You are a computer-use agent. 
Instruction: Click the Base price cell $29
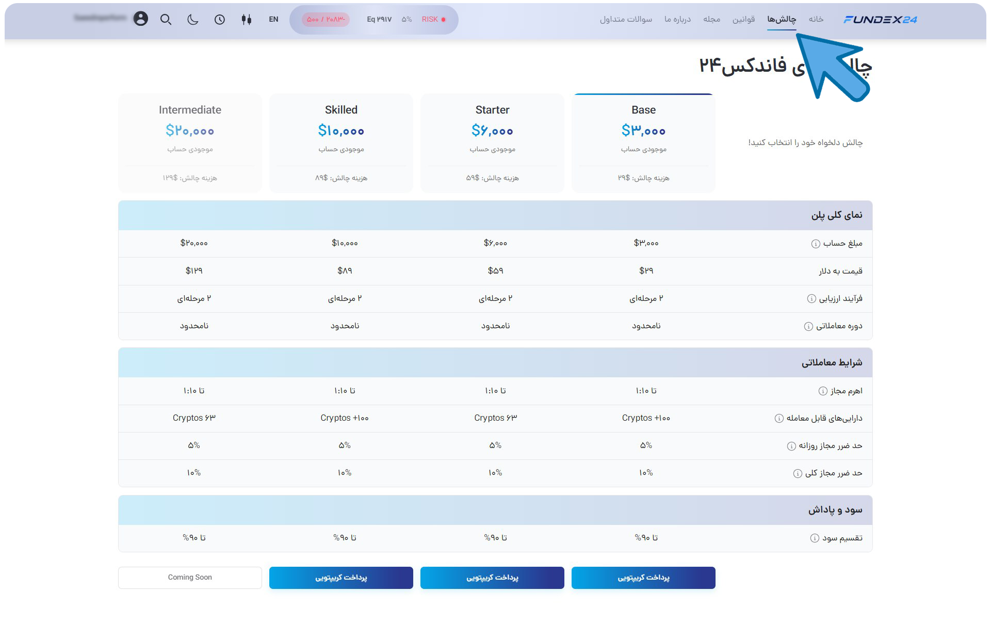[646, 270]
